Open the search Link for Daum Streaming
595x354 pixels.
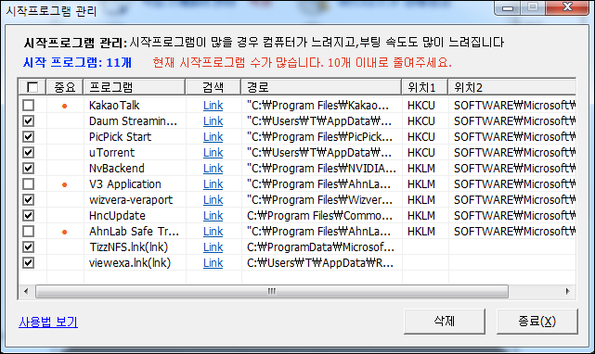click(x=213, y=121)
